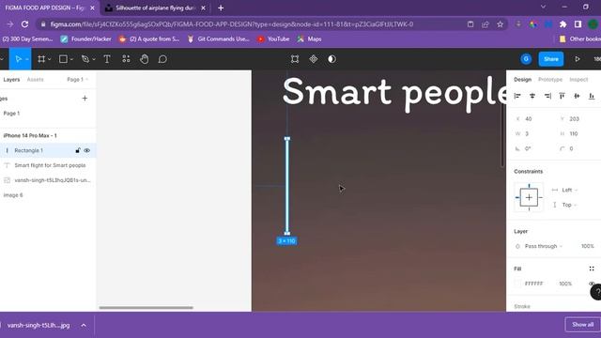601x338 pixels.
Task: Click the fill color swatch FFFFFF
Action: 517,284
